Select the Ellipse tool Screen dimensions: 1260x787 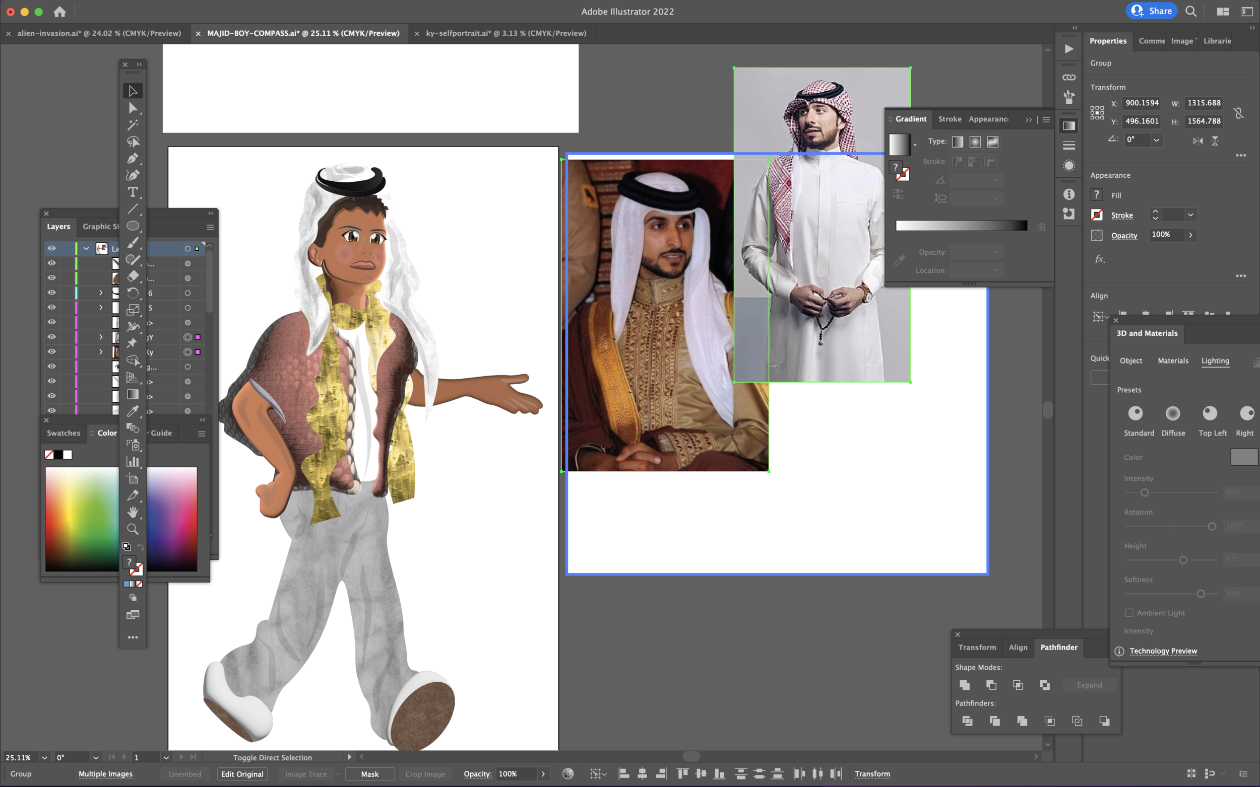point(133,226)
